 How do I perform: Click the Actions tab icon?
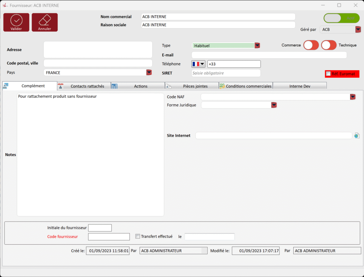tap(114, 86)
